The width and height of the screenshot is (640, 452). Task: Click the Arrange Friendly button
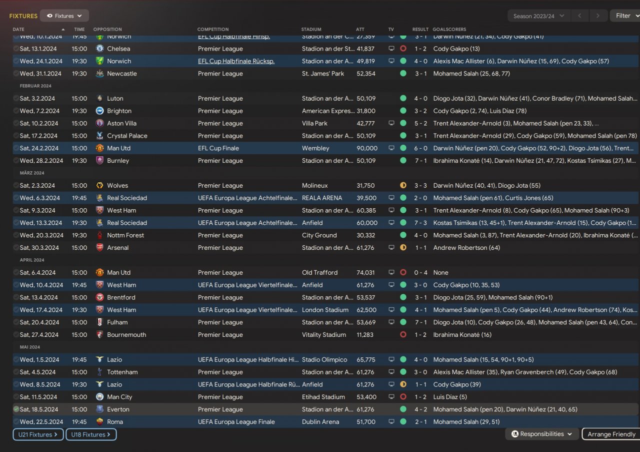611,434
